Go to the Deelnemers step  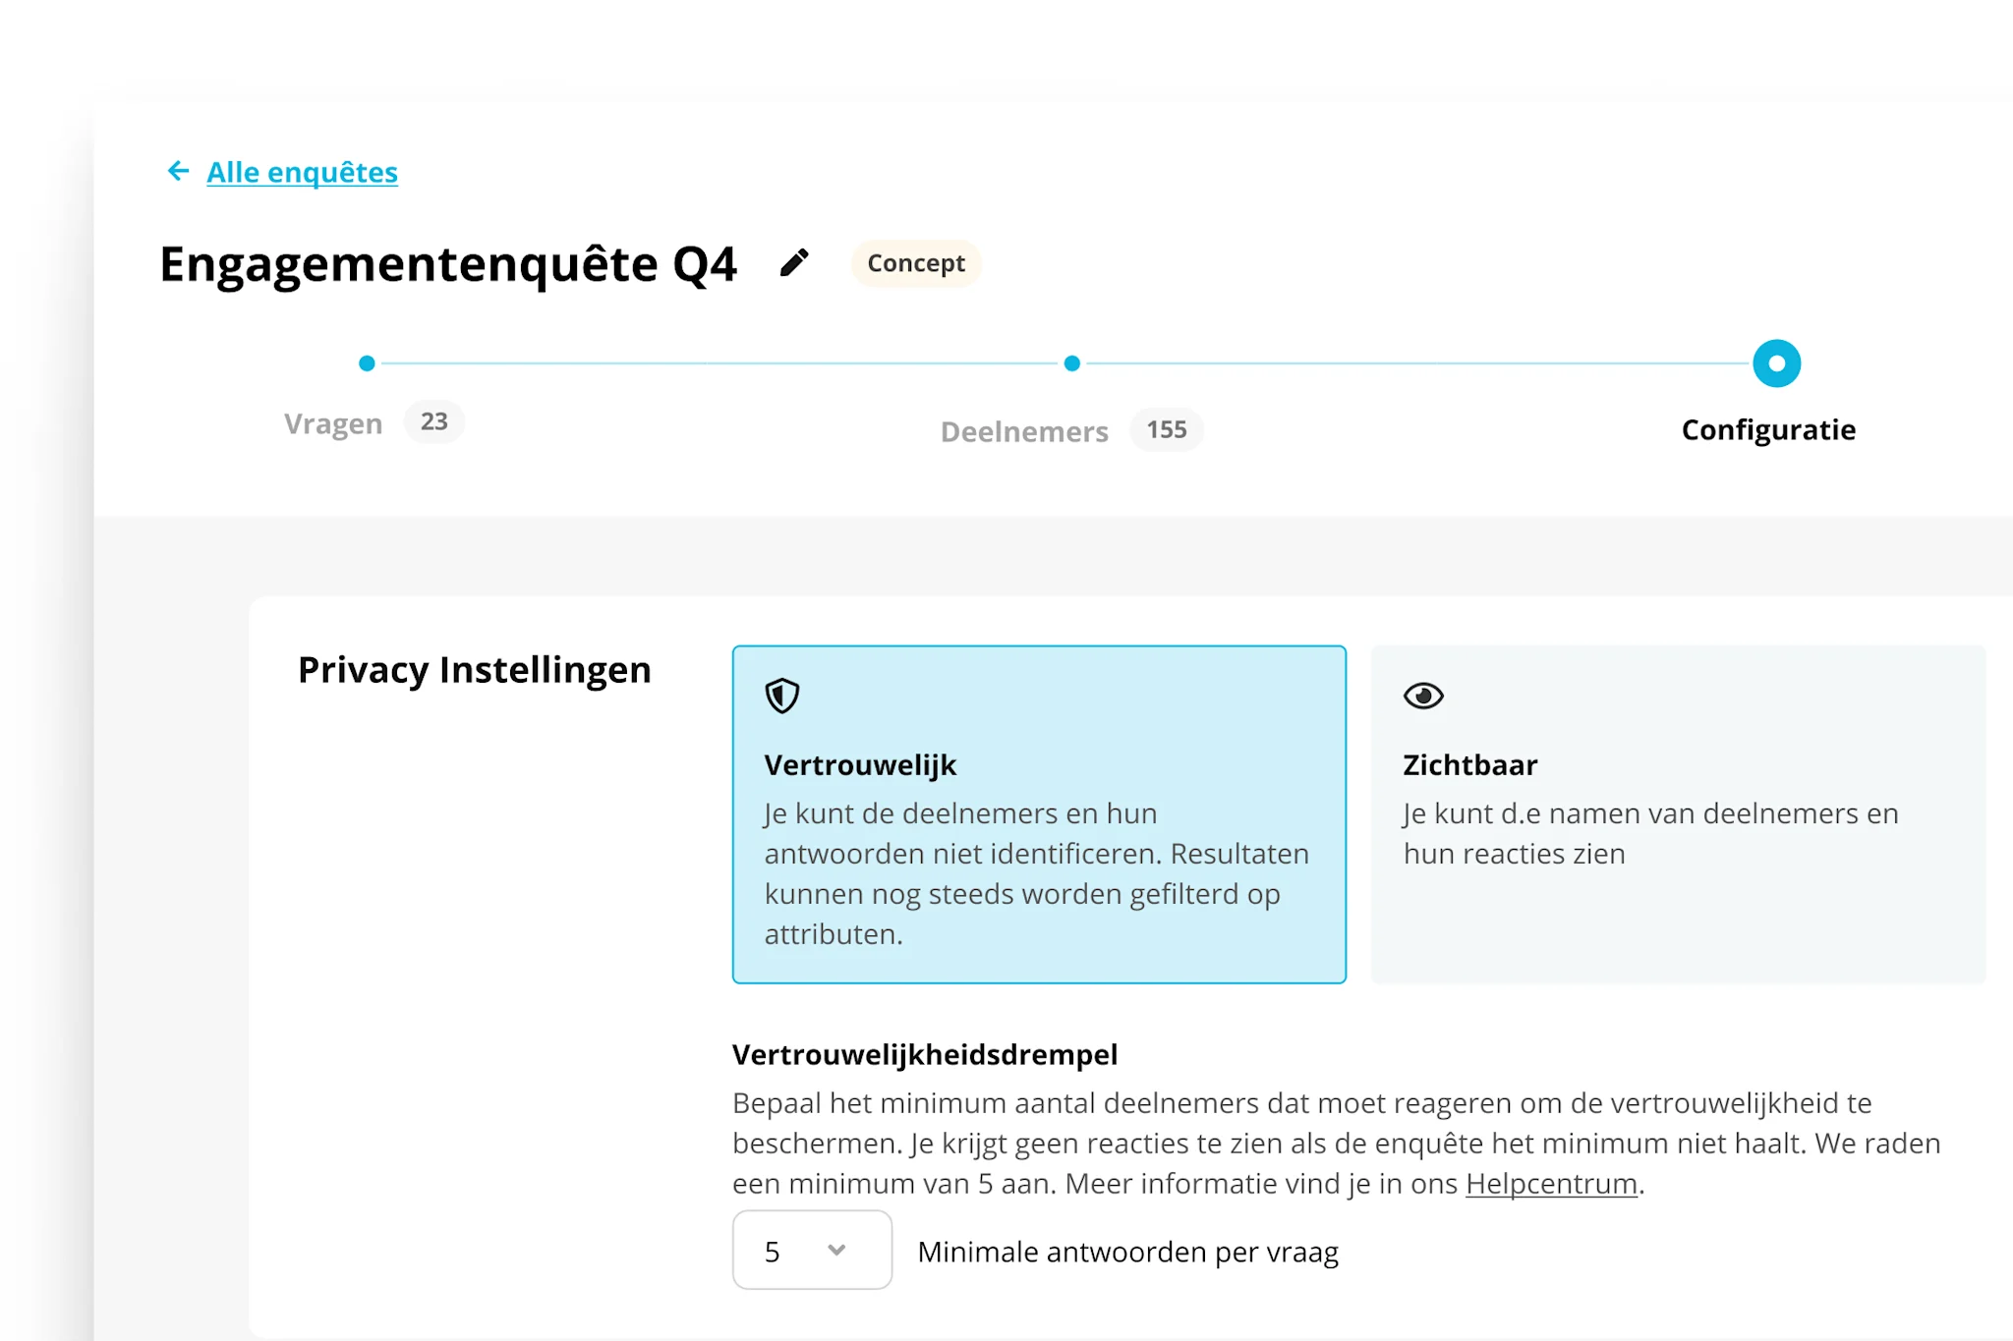[x=1023, y=431]
